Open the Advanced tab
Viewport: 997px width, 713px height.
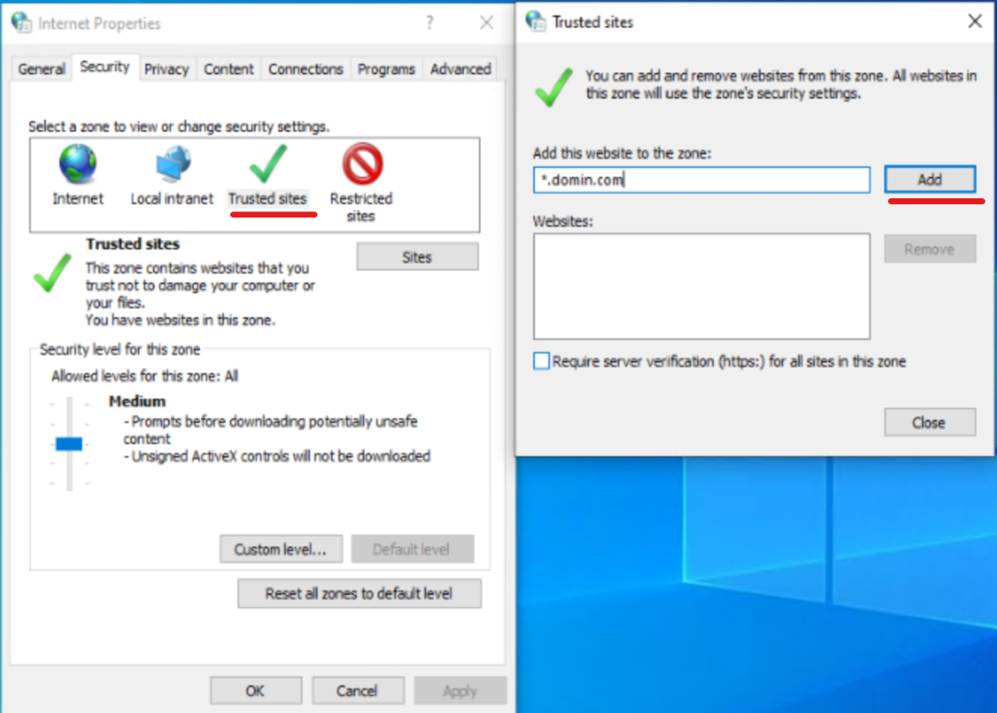(x=460, y=68)
